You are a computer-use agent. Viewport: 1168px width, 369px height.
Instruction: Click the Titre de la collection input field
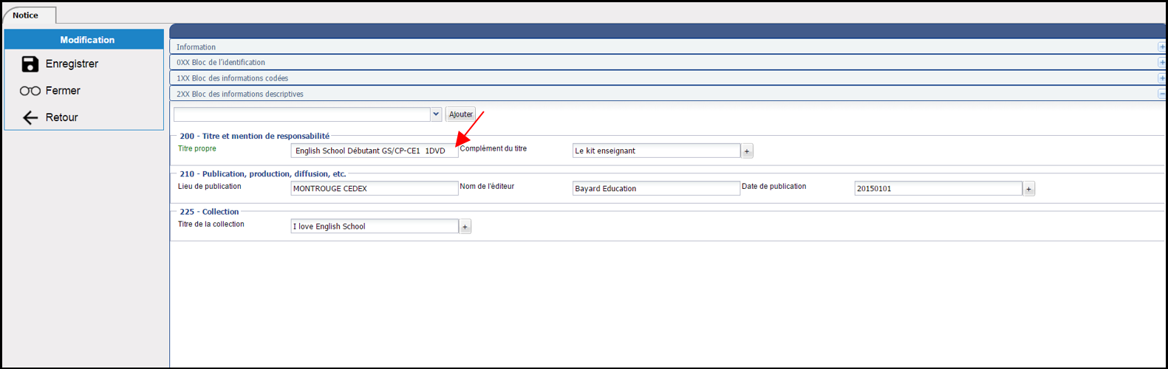point(375,226)
